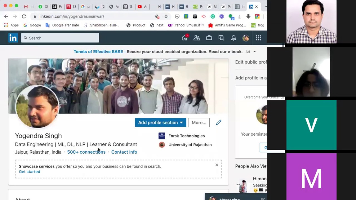Open the Notifications bell icon
Screen dimensions: 356x200
point(234,38)
